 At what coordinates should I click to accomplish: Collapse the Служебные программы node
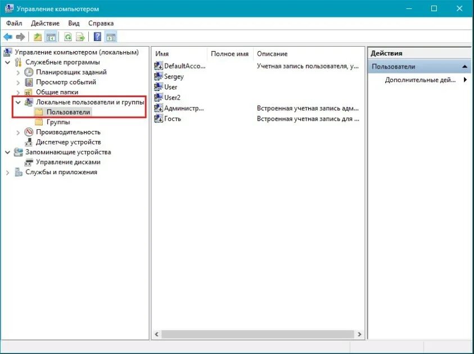click(x=8, y=62)
